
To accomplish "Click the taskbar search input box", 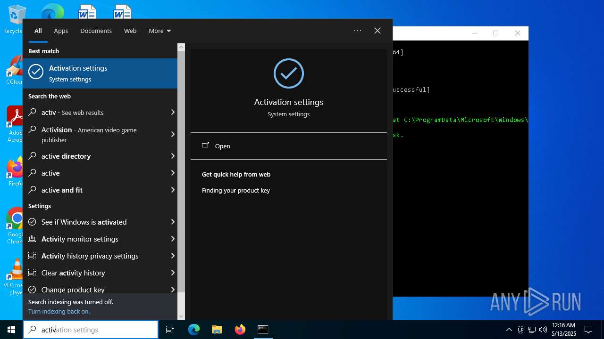I will tap(91, 330).
